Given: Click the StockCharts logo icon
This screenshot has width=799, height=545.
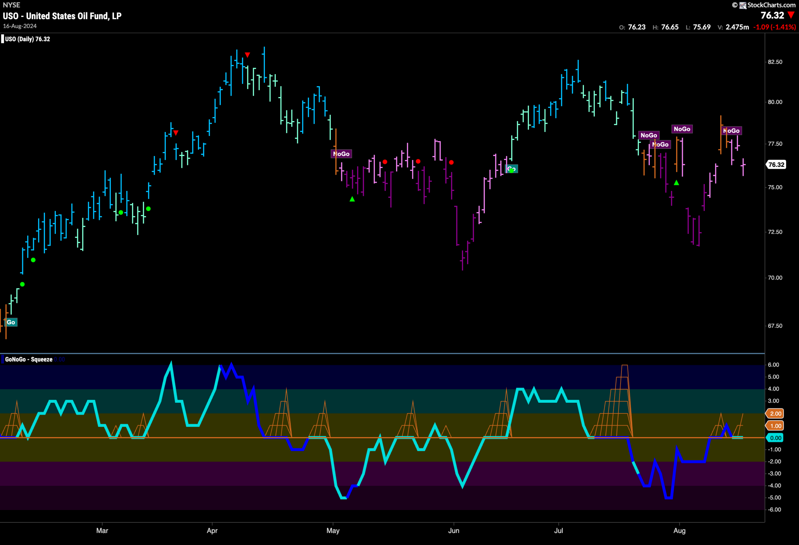Looking at the screenshot, I should (743, 5).
